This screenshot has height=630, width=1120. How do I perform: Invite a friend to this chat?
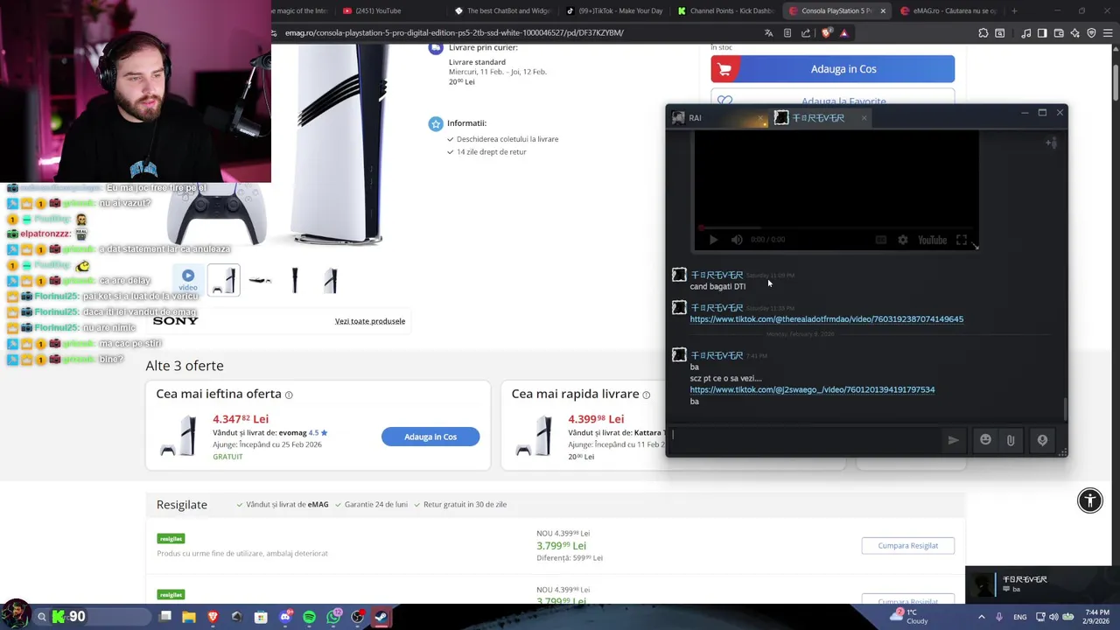click(x=1051, y=143)
